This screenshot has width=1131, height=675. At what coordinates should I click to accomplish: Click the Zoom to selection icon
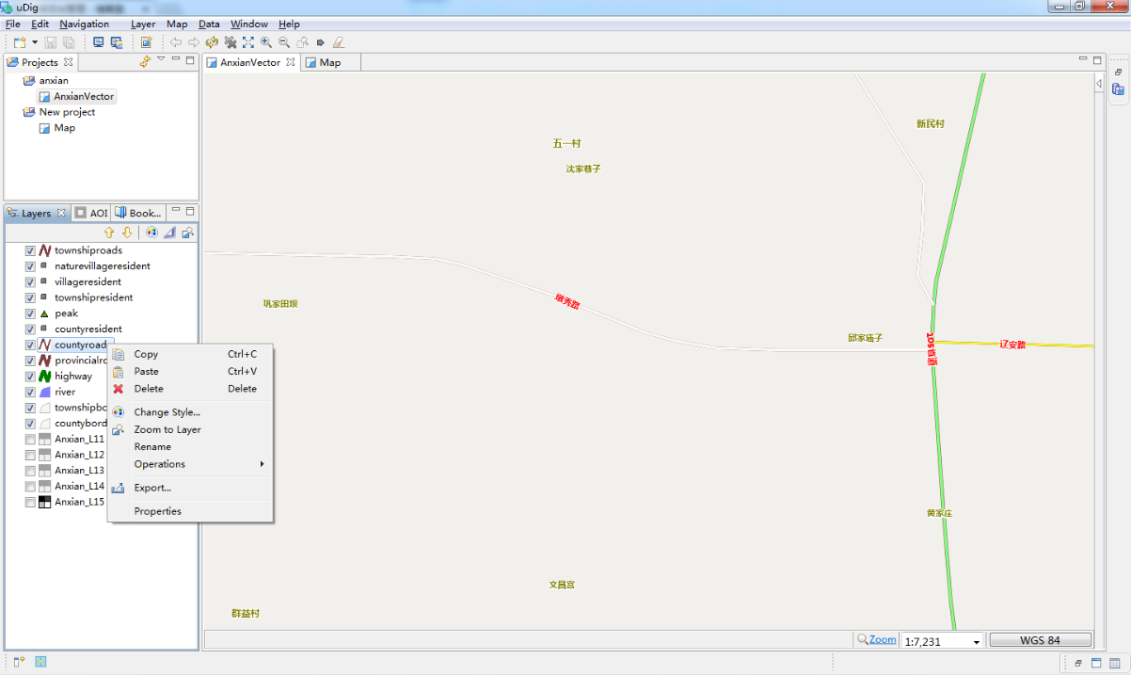click(x=302, y=42)
